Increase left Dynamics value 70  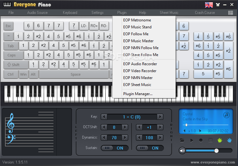point(125,138)
